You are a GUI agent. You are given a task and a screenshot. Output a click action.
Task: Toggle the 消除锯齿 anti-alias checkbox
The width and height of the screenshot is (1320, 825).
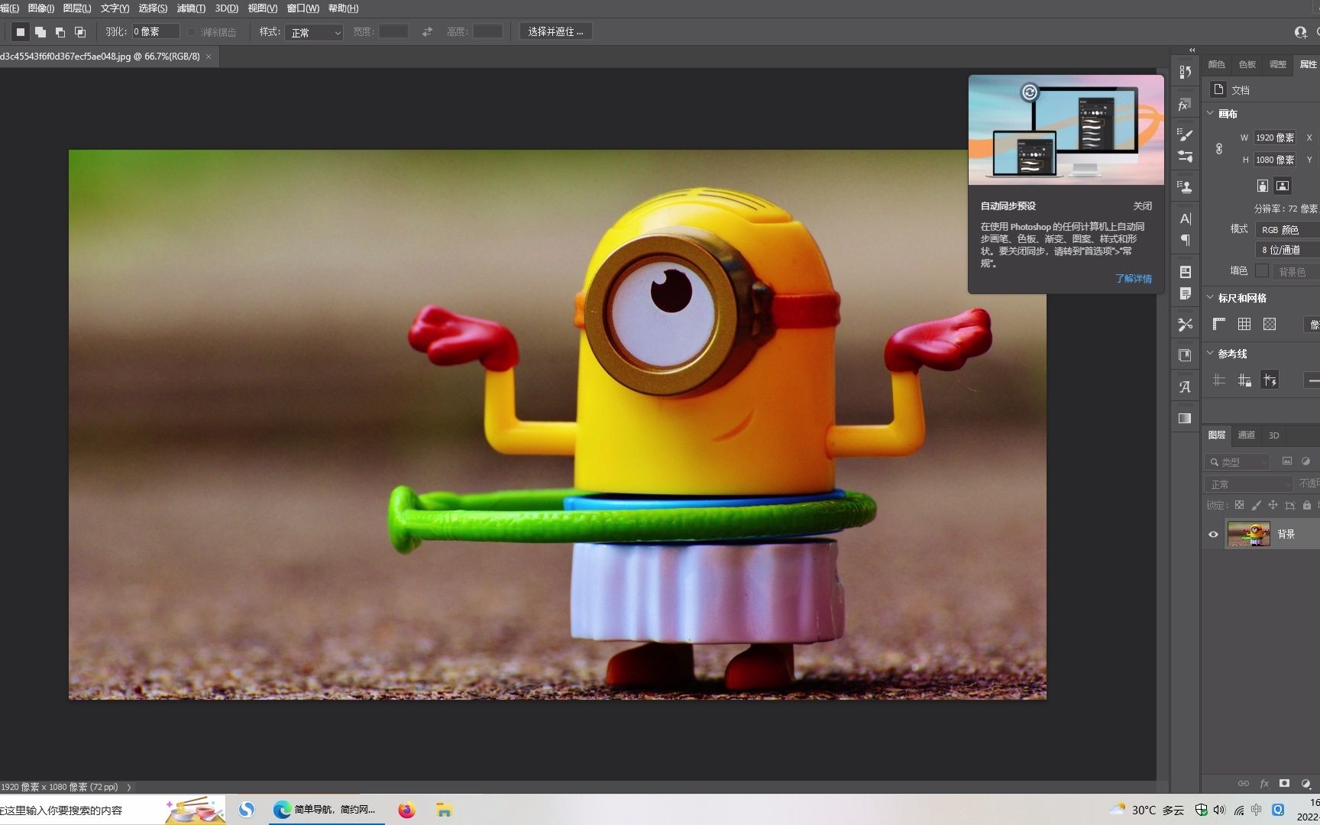[192, 32]
